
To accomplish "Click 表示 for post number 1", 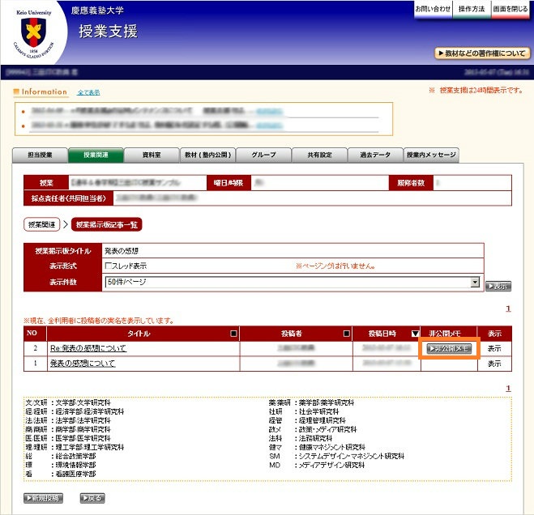I will coord(494,364).
